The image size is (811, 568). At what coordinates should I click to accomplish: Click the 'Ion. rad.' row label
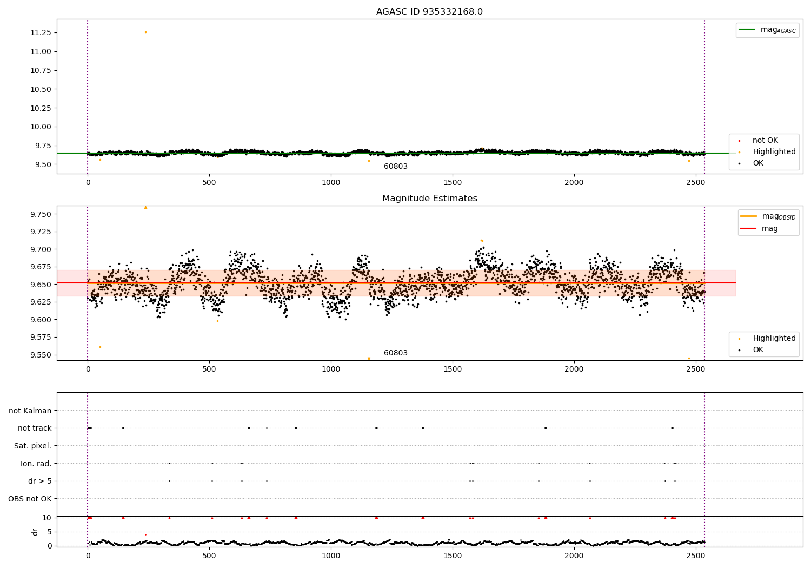tap(36, 464)
